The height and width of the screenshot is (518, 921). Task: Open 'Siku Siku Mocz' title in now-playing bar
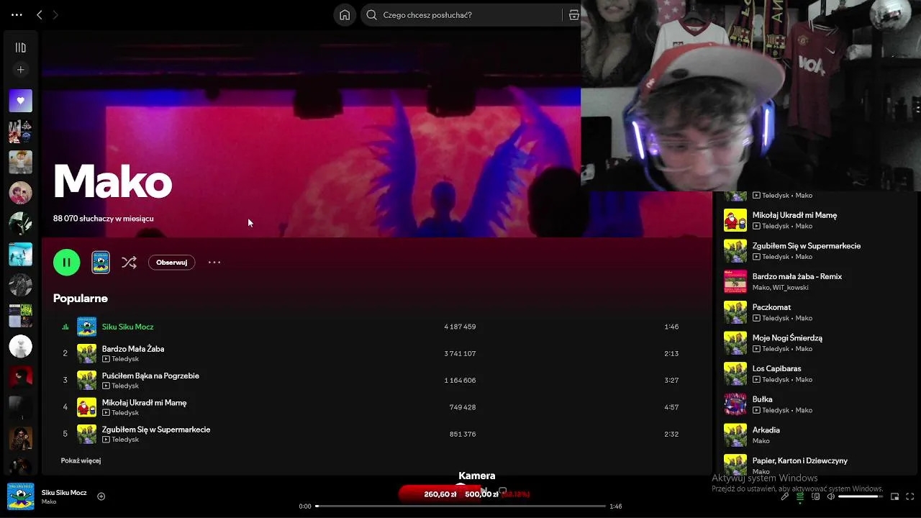(x=64, y=493)
